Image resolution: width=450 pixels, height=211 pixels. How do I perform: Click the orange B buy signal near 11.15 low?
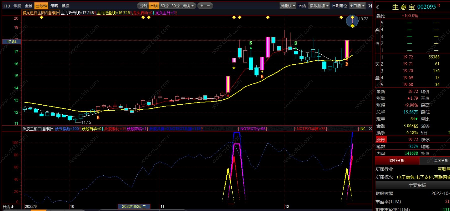pyautogui.click(x=98, y=117)
